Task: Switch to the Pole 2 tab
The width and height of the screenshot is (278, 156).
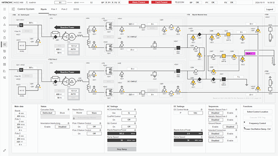Action: pyautogui.click(x=64, y=9)
